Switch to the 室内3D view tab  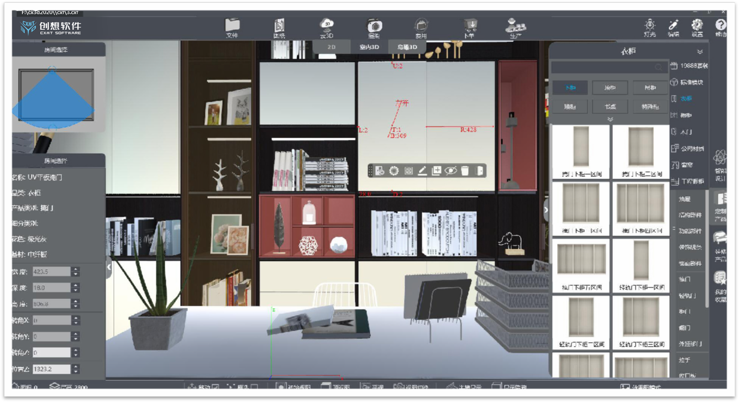click(369, 47)
